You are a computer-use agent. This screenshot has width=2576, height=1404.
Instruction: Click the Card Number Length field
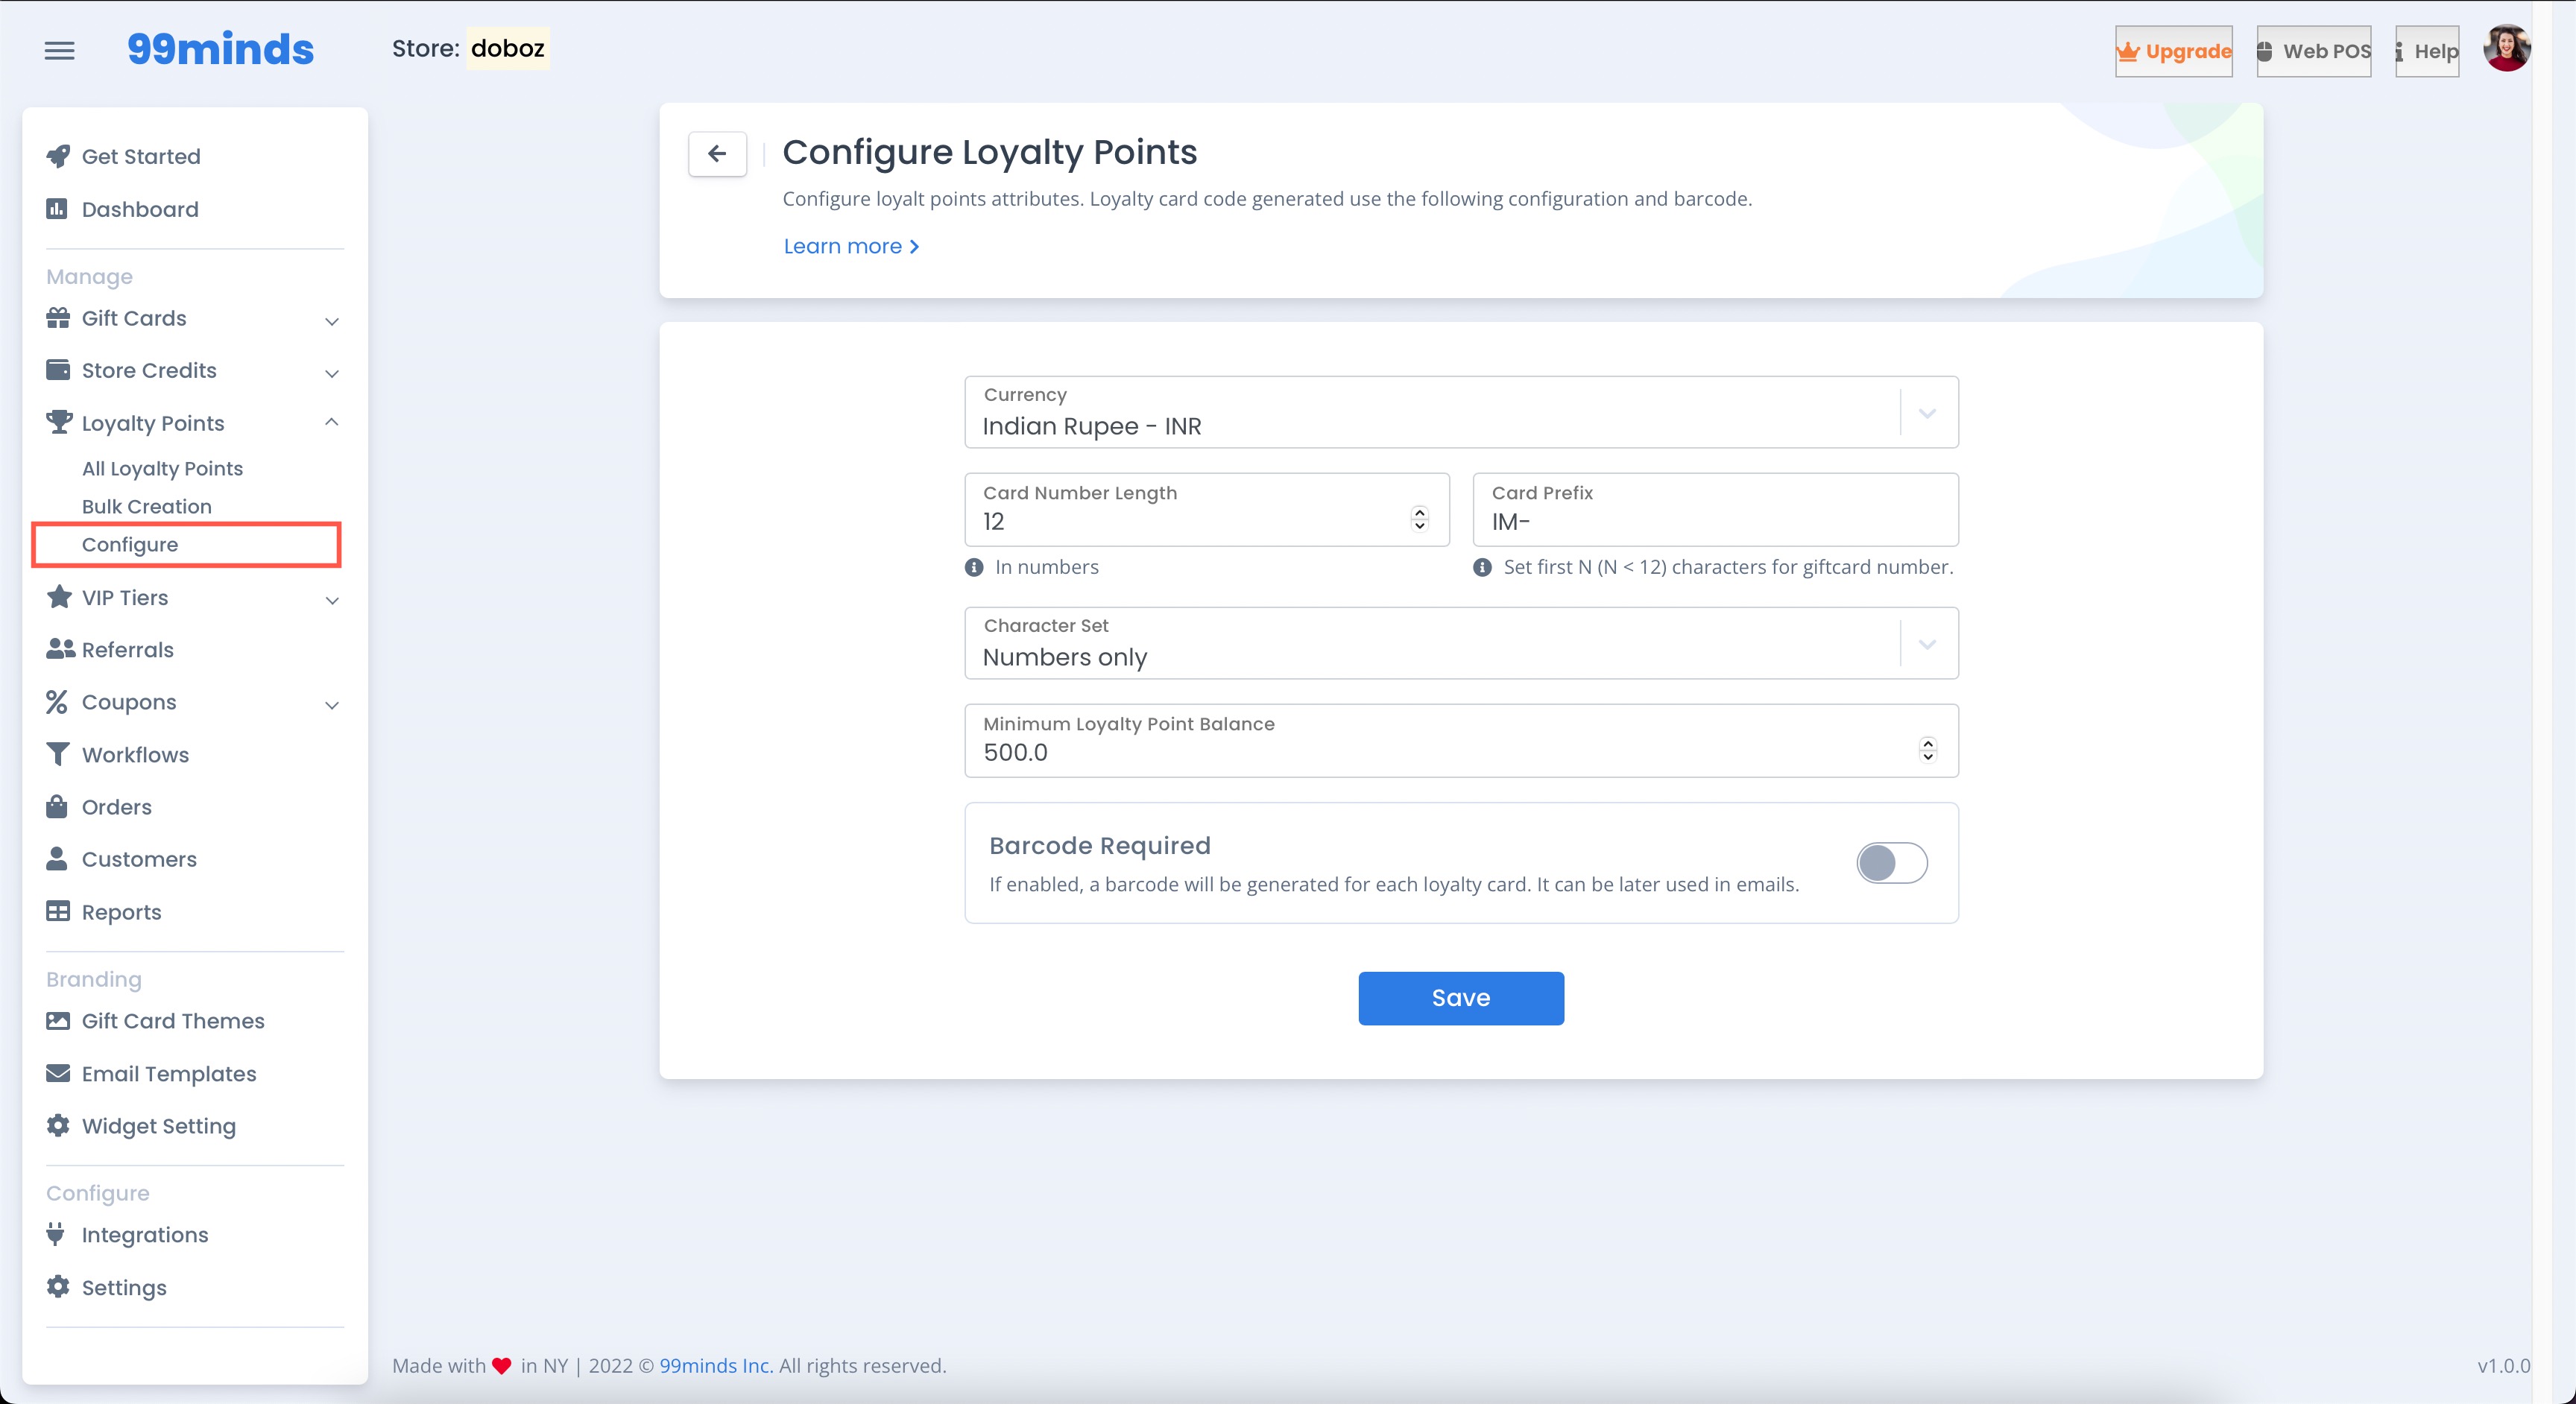coord(1207,509)
